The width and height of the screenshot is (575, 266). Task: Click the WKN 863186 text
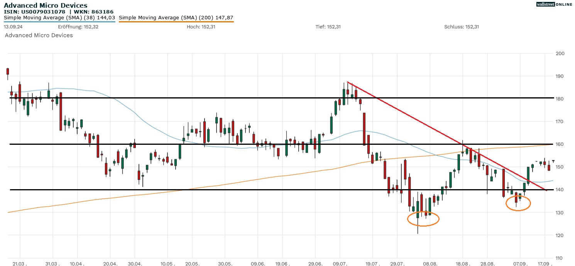[x=93, y=12]
